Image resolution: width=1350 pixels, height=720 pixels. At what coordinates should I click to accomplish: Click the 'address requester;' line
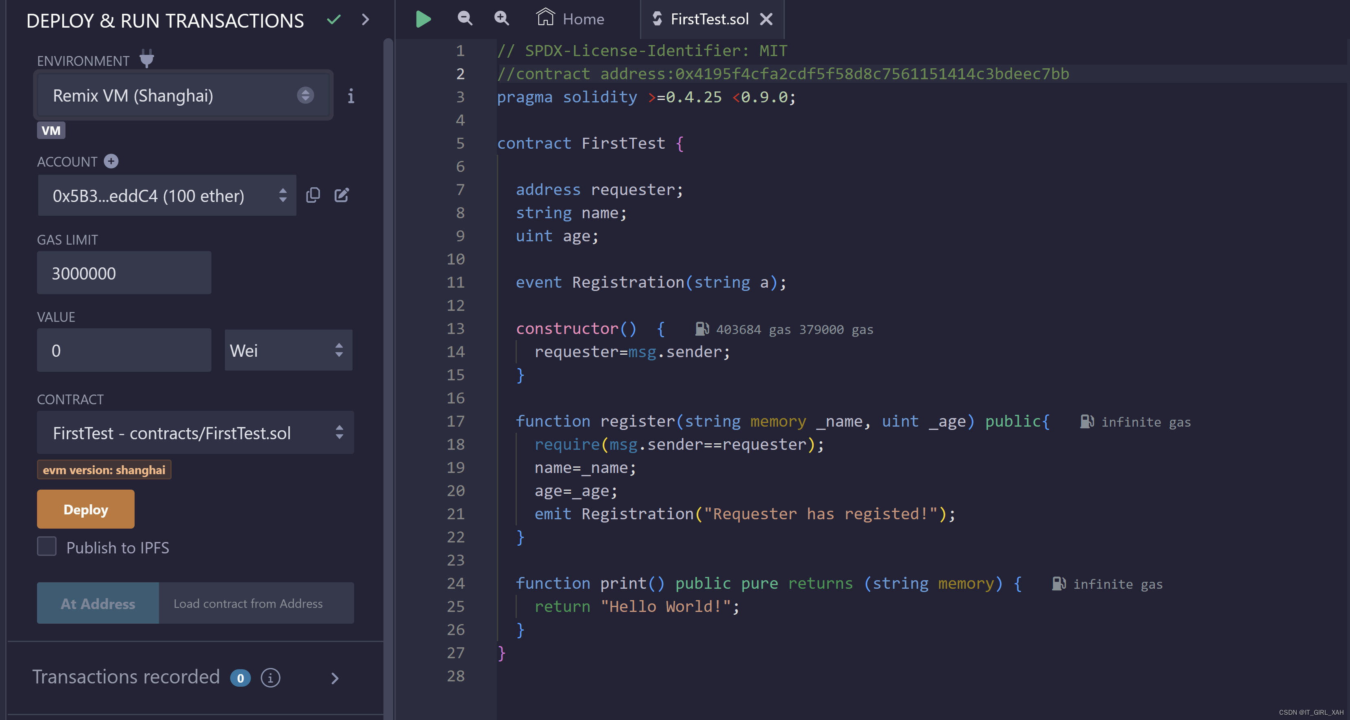click(x=599, y=190)
